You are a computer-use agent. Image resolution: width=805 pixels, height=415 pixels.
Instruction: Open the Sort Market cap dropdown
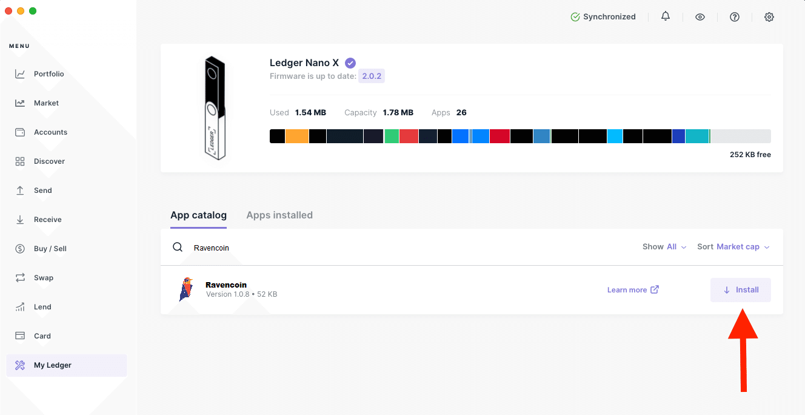tap(733, 247)
